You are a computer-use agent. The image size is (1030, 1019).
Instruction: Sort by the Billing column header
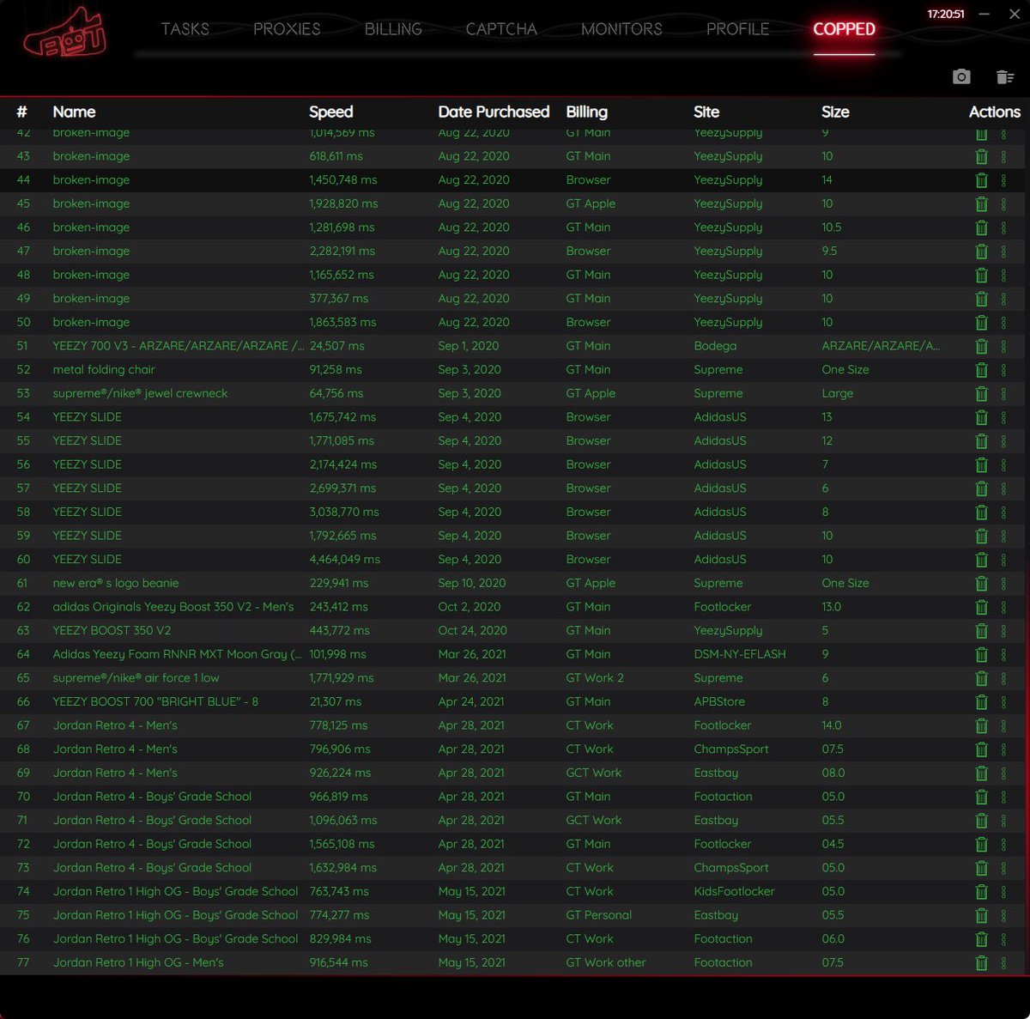(x=587, y=112)
